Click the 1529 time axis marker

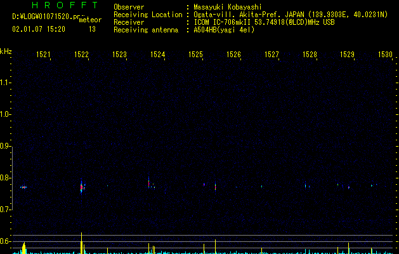pos(348,55)
